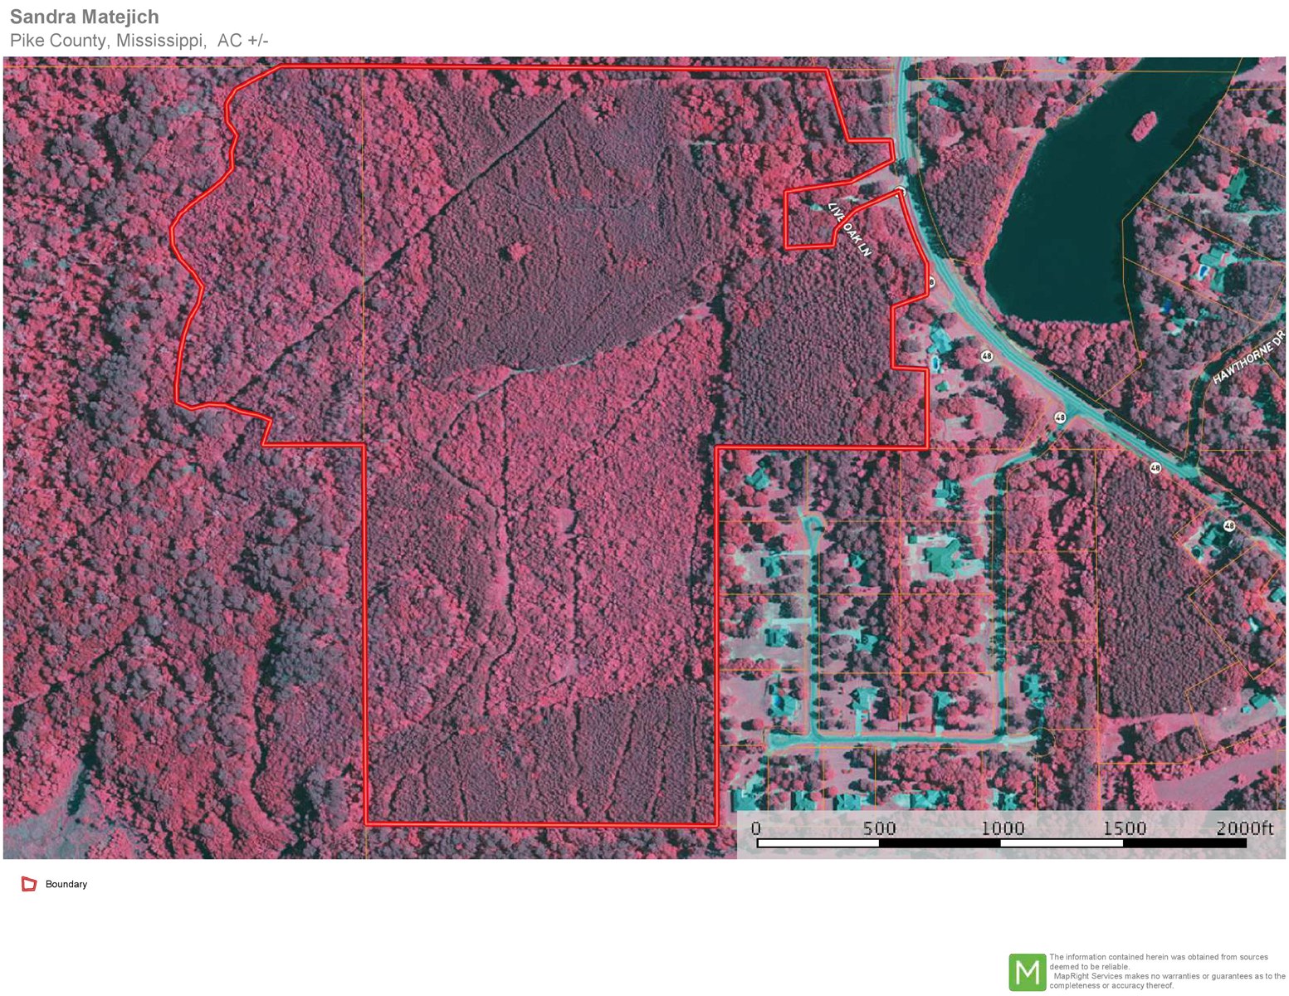Click the 0 label on scale bar
This screenshot has height=996, width=1289.
pyautogui.click(x=755, y=828)
